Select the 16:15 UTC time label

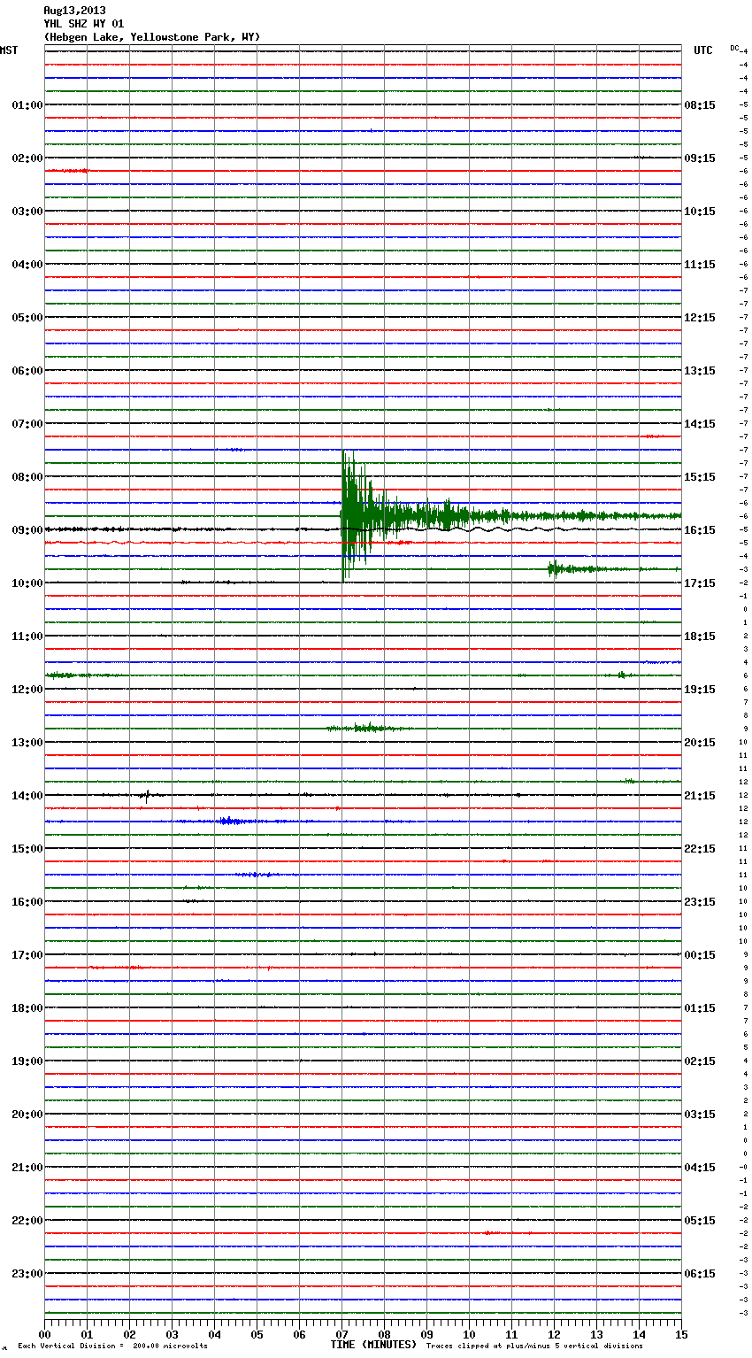700,530
